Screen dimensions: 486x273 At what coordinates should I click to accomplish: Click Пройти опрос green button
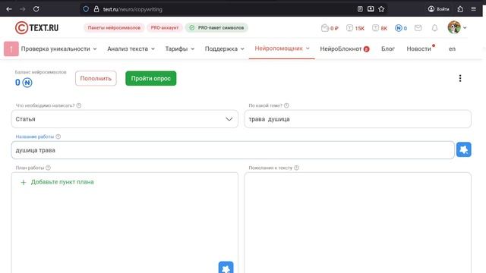[x=150, y=78]
